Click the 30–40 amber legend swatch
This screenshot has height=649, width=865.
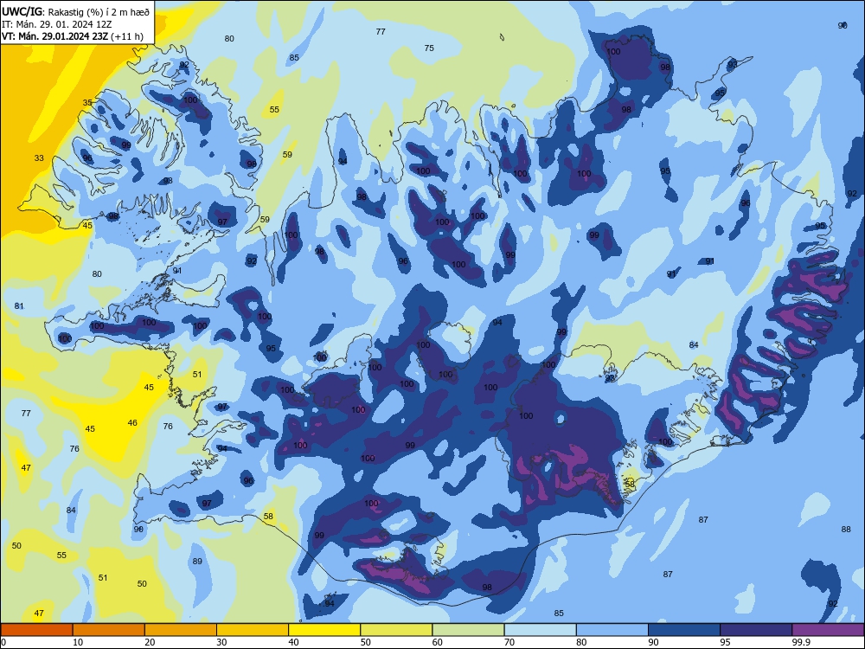pos(253,630)
